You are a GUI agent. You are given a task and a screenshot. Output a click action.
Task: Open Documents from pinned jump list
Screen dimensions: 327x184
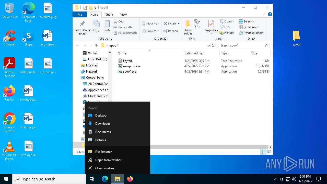click(118, 132)
